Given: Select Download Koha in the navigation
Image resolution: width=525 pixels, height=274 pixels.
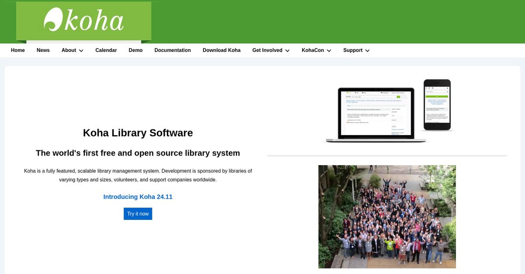Looking at the screenshot, I should (221, 50).
